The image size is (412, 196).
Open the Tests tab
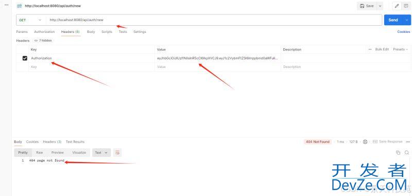123,32
